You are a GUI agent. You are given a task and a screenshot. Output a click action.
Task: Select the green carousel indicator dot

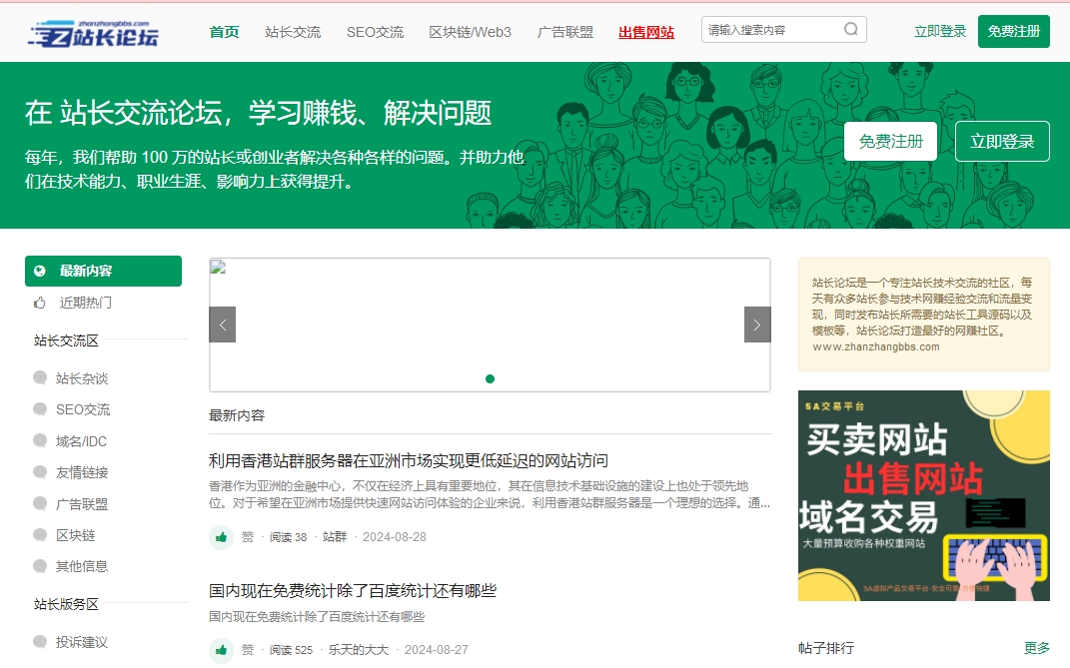coord(490,378)
